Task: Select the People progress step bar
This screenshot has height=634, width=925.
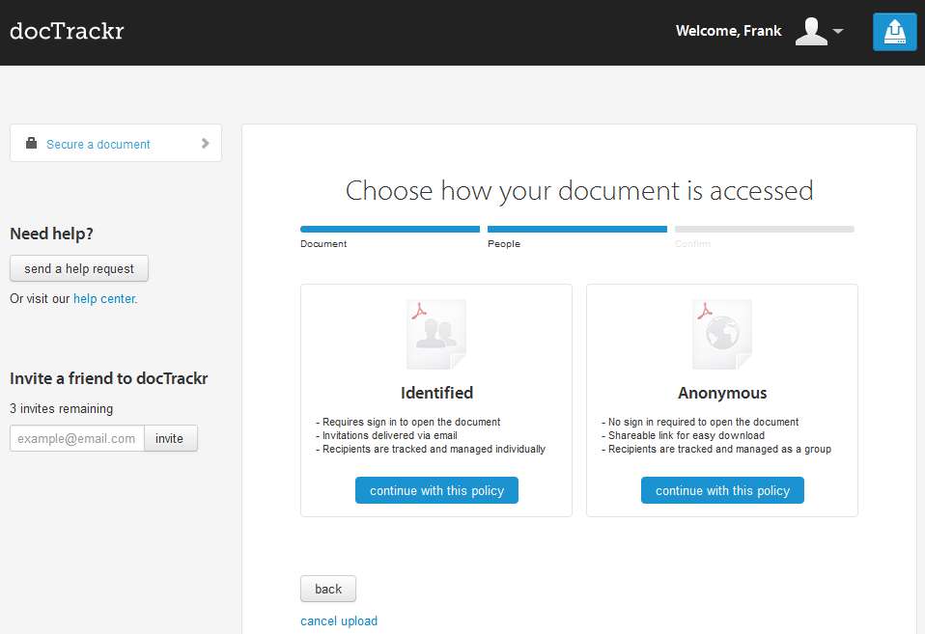Action: [577, 230]
